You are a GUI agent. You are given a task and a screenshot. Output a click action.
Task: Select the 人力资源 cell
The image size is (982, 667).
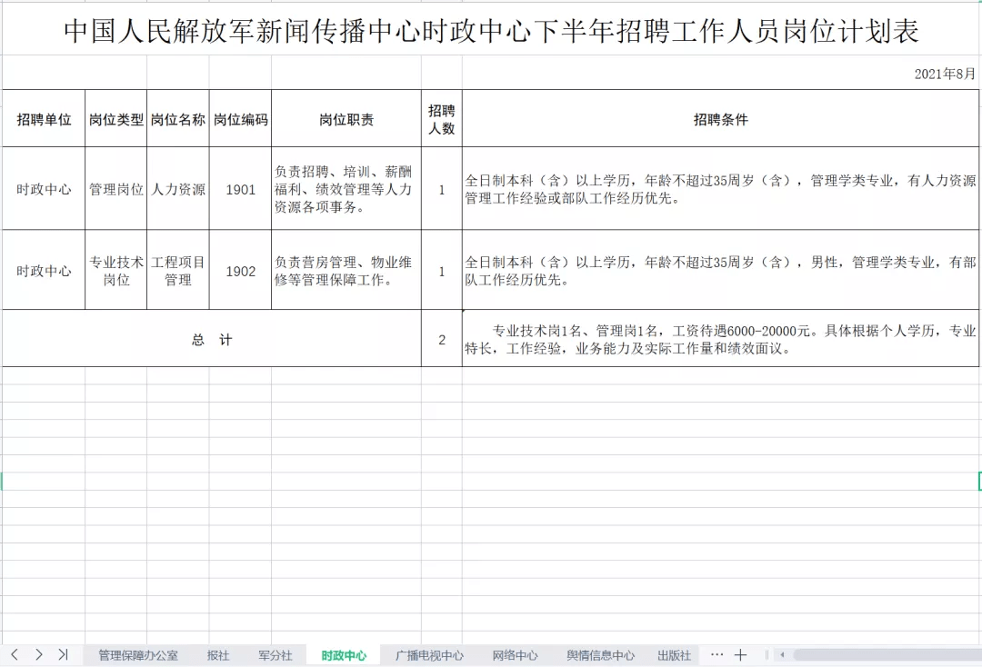click(x=178, y=188)
